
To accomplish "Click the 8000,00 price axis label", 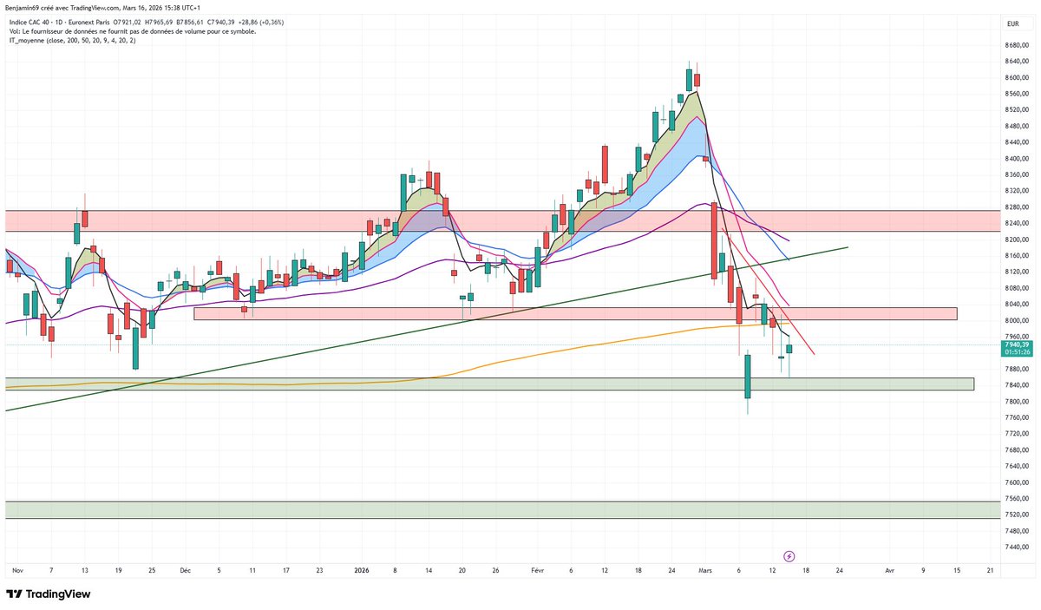I will [1017, 320].
